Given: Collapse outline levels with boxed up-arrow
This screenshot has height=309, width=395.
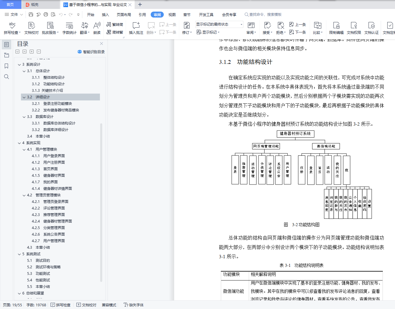Looking at the screenshot, I should (x=25, y=52).
